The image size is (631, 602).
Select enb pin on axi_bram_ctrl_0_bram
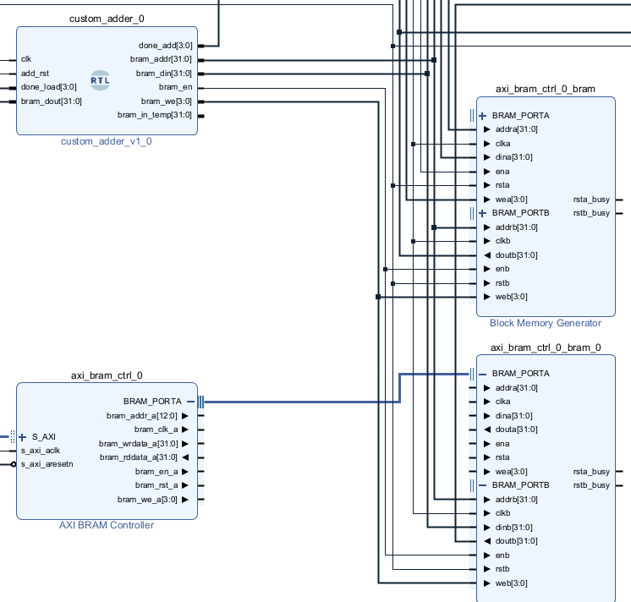tap(502, 269)
